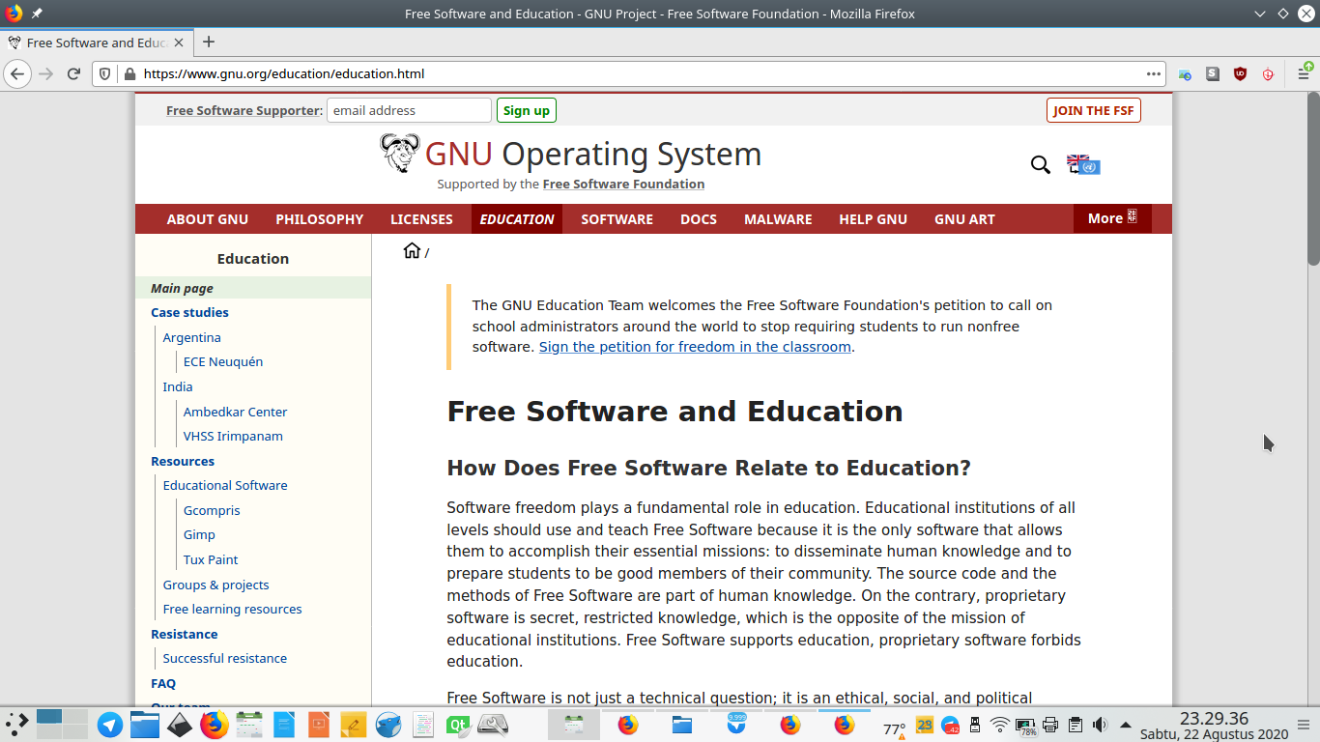This screenshot has height=742, width=1320.
Task: Check battery status showing 78%
Action: click(1025, 726)
